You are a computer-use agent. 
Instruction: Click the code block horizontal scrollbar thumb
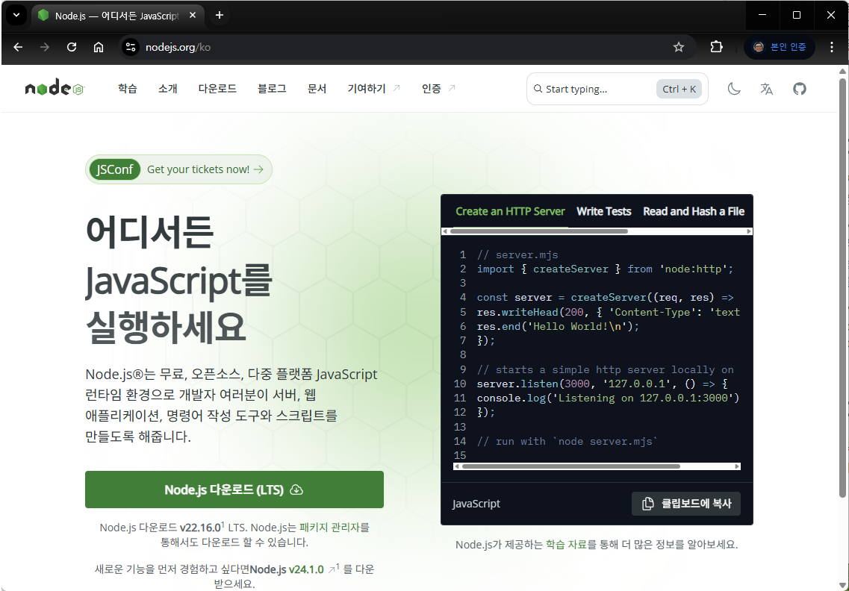(570, 466)
